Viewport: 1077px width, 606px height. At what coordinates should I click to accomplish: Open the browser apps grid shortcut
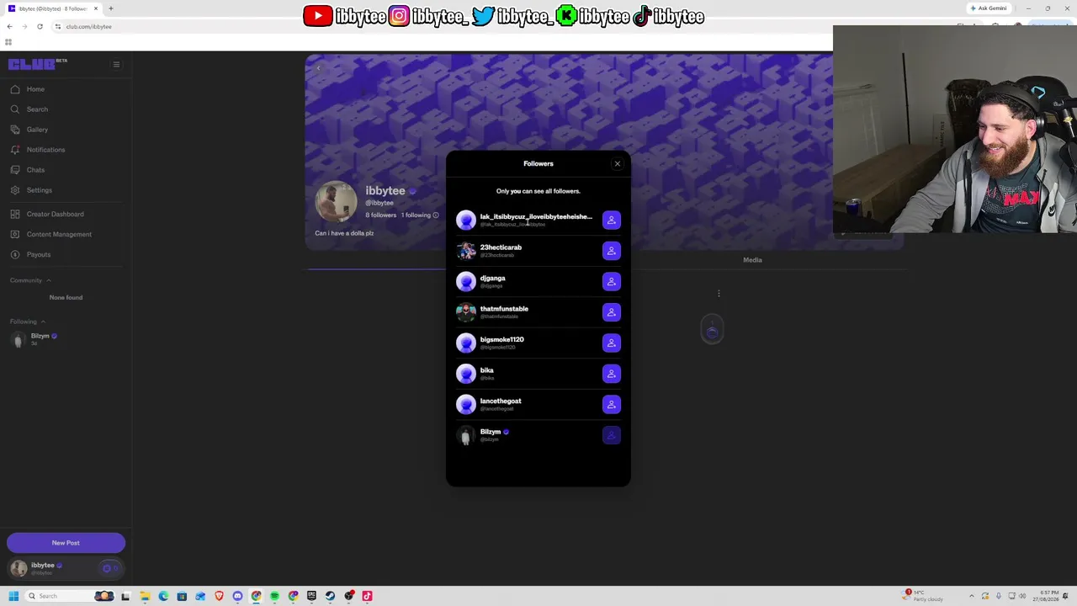tap(8, 42)
